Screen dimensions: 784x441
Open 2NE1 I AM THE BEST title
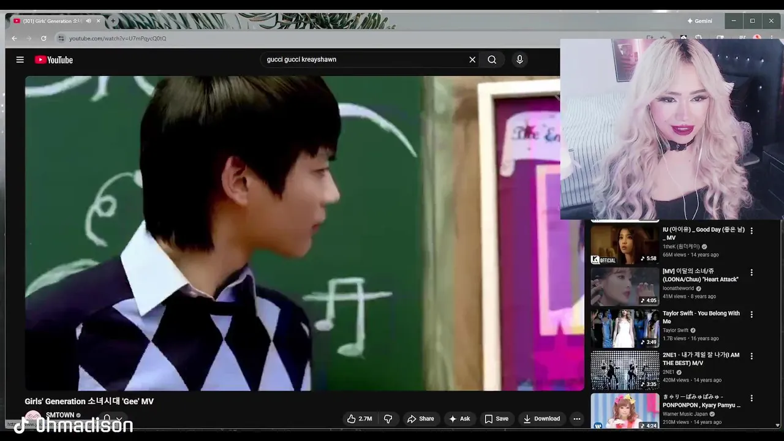click(x=701, y=359)
